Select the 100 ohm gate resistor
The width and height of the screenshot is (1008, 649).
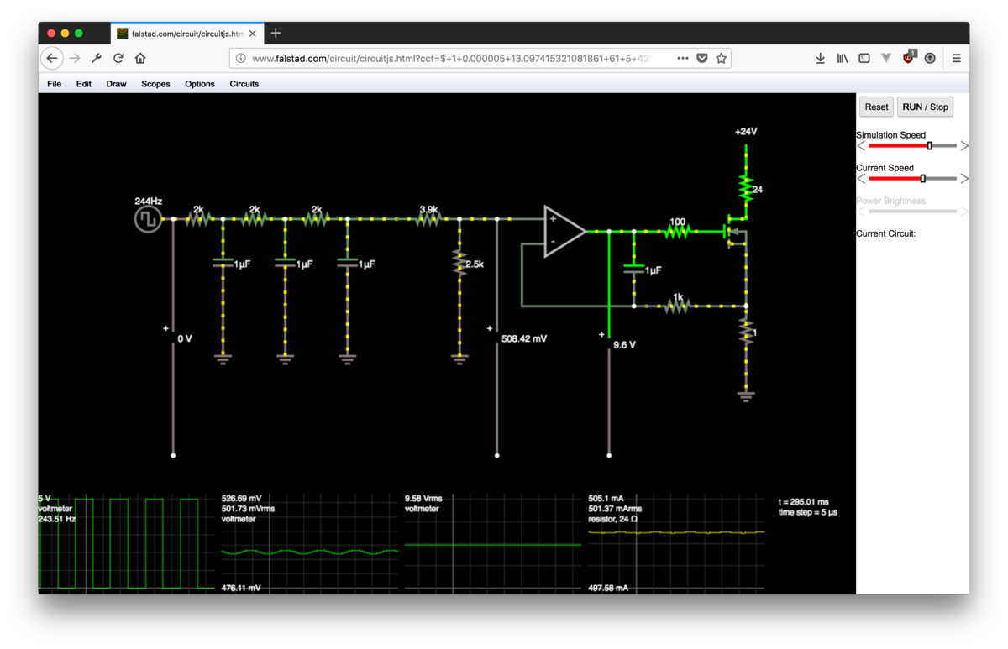(677, 231)
